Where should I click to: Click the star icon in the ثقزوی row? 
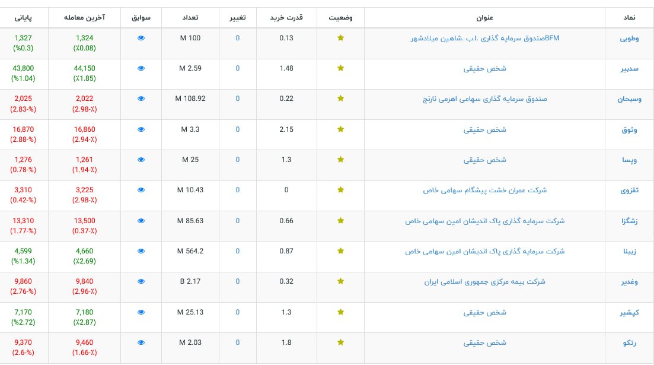click(x=340, y=191)
